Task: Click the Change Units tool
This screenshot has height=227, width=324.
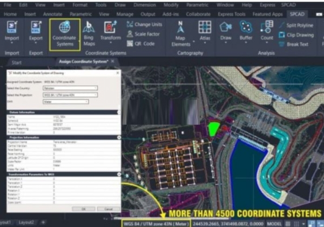Action: [144, 24]
